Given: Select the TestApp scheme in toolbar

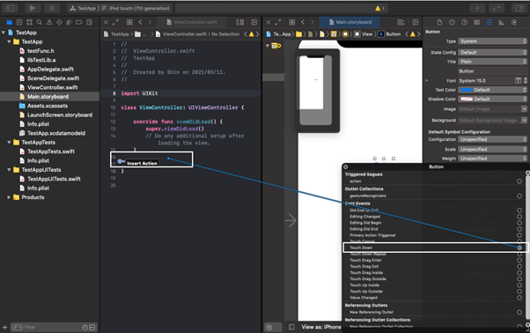Looking at the screenshot, I should pyautogui.click(x=84, y=8).
